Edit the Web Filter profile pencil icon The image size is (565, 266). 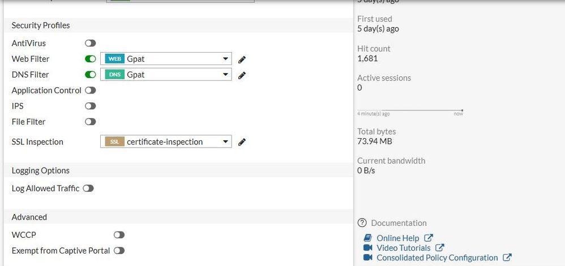(242, 59)
